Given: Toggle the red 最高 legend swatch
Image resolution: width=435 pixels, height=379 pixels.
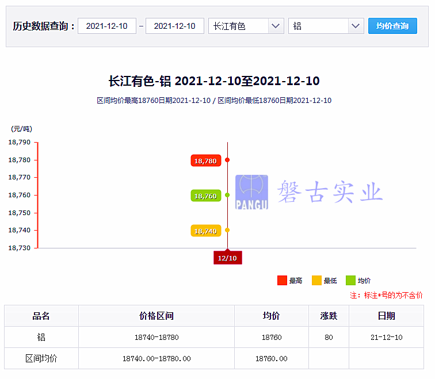Looking at the screenshot, I should (282, 280).
